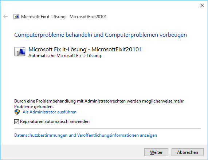Image resolution: width=208 pixels, height=160 pixels.
Task: Open the 'Als Administrator ausführen' link
Action: tap(50, 112)
